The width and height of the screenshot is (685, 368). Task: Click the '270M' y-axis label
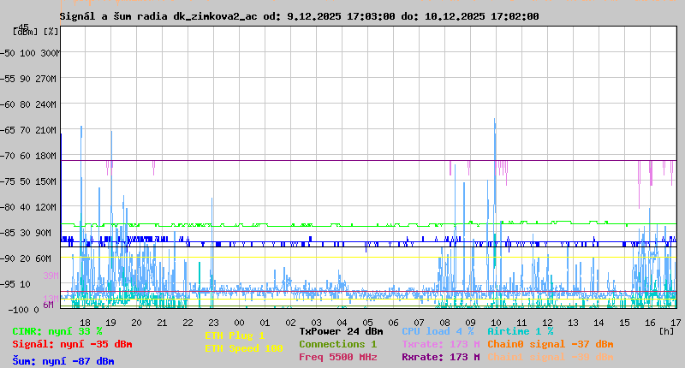pyautogui.click(x=46, y=79)
